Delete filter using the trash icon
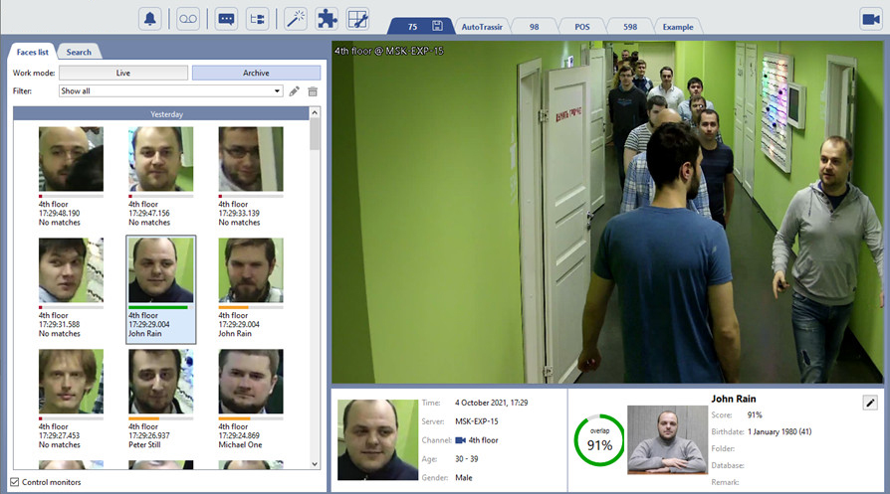The width and height of the screenshot is (890, 494). pyautogui.click(x=313, y=91)
